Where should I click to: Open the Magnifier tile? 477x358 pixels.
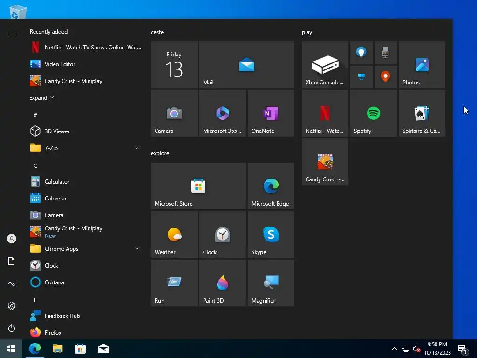pyautogui.click(x=271, y=283)
